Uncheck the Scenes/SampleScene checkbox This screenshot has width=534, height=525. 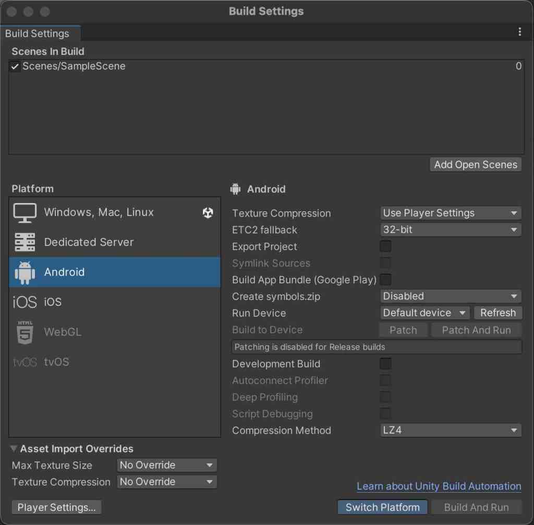coord(15,66)
